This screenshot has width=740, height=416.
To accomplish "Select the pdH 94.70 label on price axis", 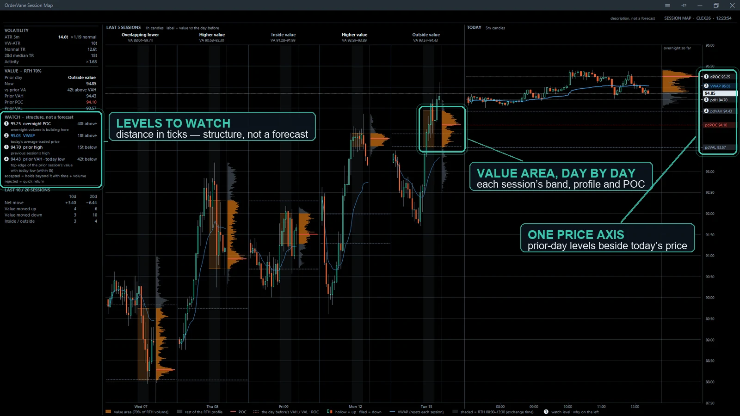I will (x=720, y=100).
